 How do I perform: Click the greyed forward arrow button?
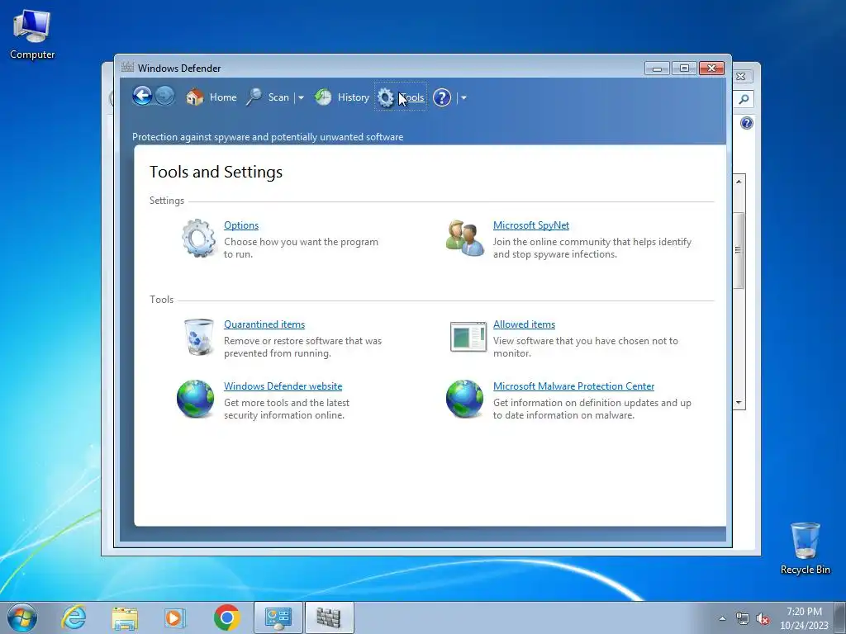[x=164, y=97]
